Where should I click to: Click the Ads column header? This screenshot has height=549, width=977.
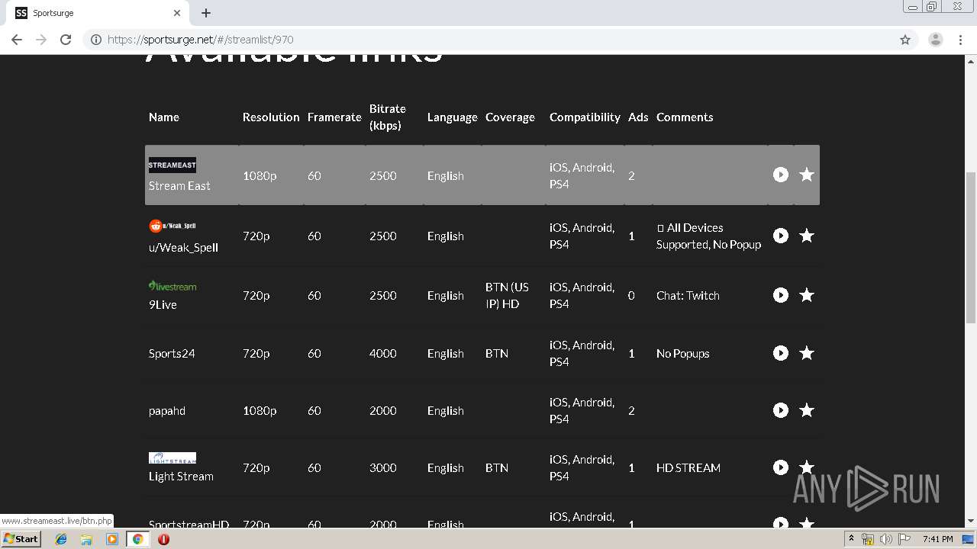[638, 117]
